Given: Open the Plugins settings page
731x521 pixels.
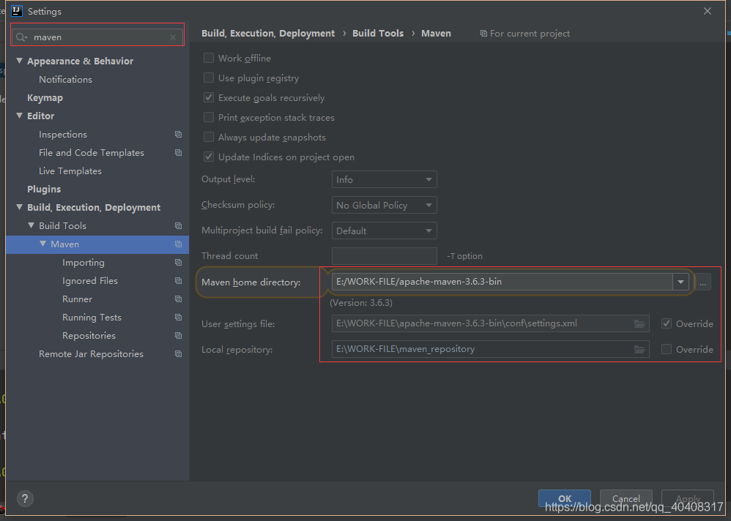Looking at the screenshot, I should pyautogui.click(x=44, y=189).
